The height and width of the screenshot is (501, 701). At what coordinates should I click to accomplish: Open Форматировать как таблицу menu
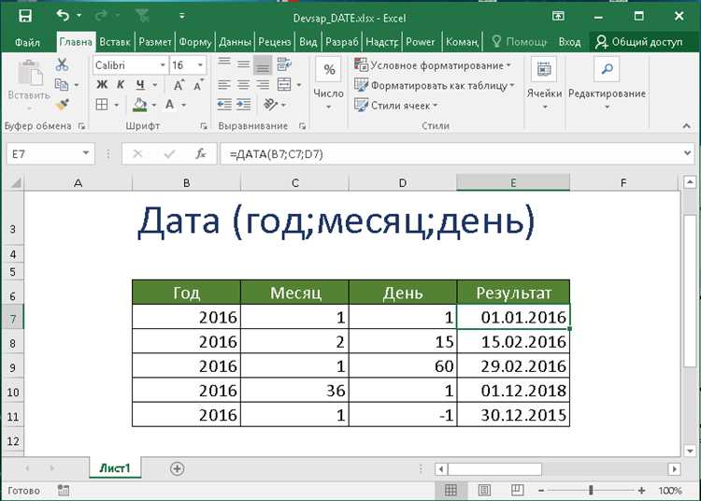tap(435, 85)
